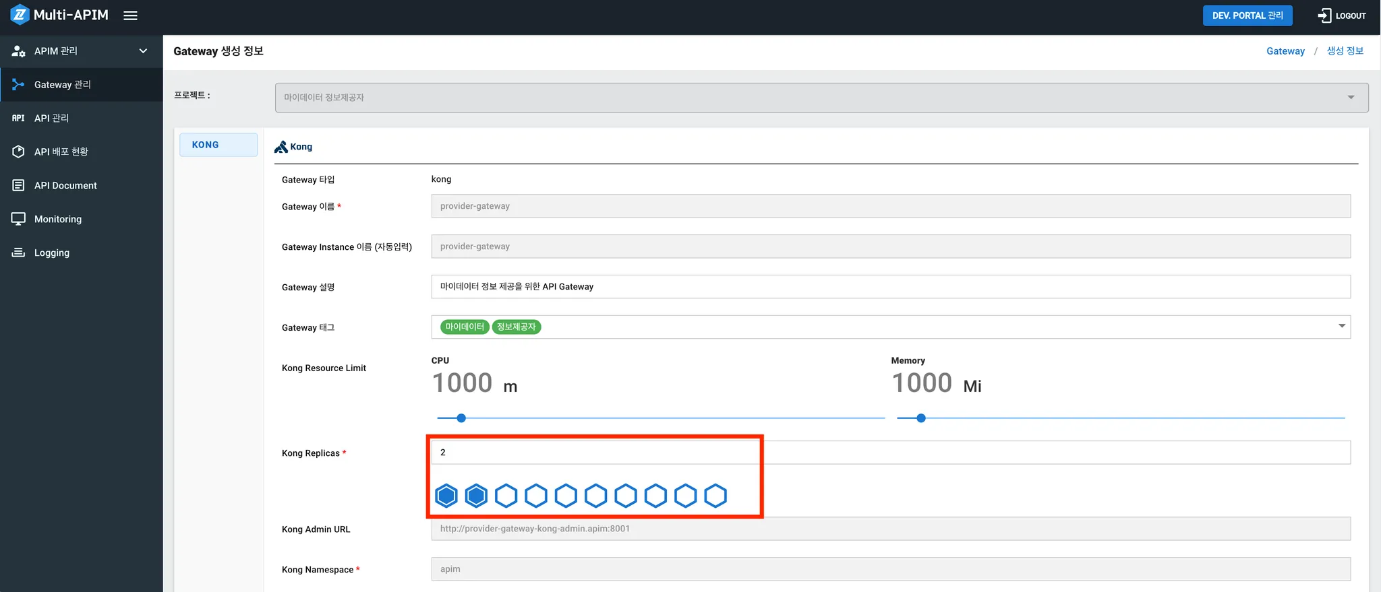Image resolution: width=1381 pixels, height=592 pixels.
Task: Follow the Gateway breadcrumb link
Action: pos(1285,51)
